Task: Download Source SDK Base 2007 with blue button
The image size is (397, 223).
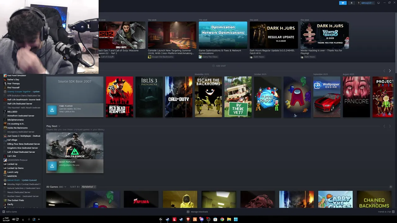Action: [x=52, y=109]
